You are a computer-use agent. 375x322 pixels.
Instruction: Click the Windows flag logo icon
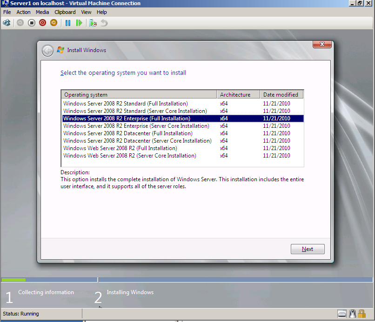(60, 50)
